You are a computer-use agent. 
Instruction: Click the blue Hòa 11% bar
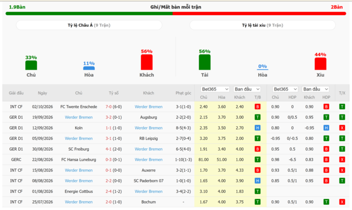[x=89, y=68]
